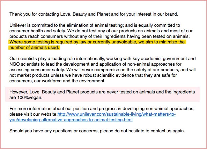Click the paragraph beginning "Our scientists play"
The height and width of the screenshot is (149, 207).
[x=102, y=69]
